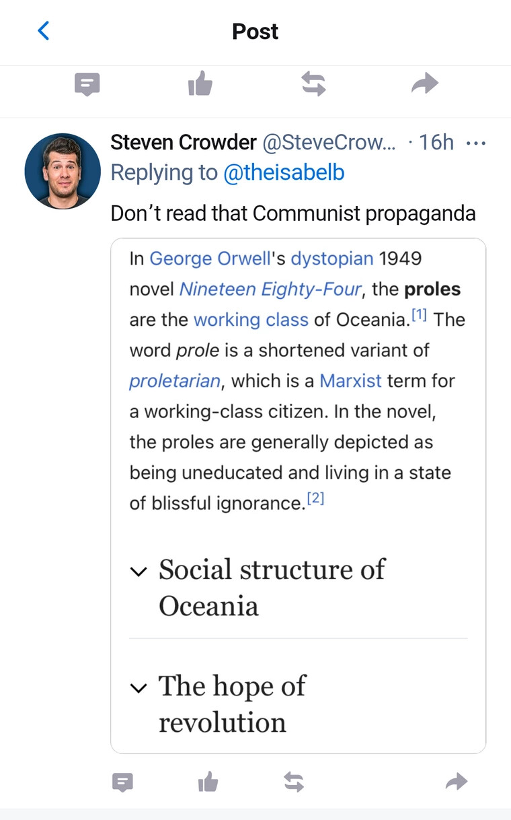Viewport: 511px width, 820px height.
Task: Expand Social structure of Oceania section
Action: coord(139,572)
